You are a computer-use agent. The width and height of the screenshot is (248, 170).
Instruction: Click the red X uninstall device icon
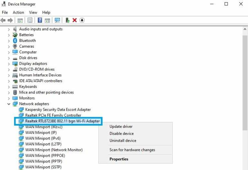75,20
